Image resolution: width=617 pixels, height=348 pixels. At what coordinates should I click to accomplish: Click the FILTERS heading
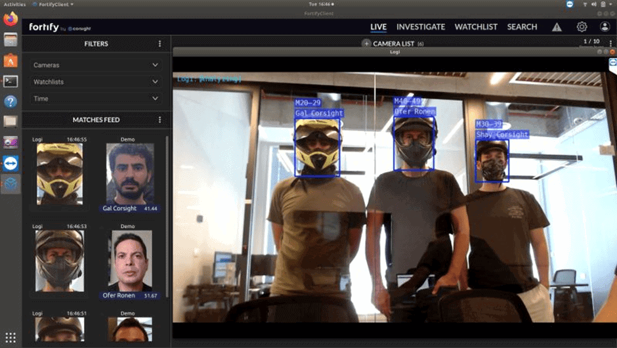[96, 44]
